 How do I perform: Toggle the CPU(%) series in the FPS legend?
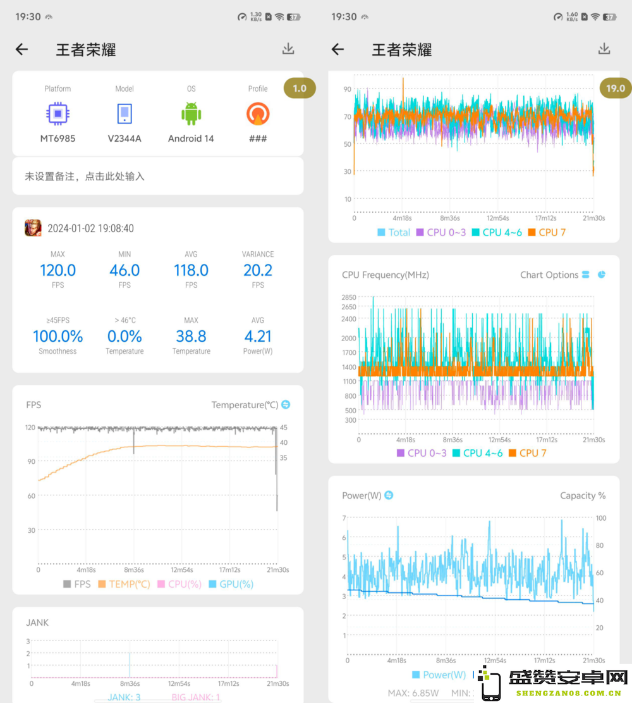pyautogui.click(x=179, y=584)
